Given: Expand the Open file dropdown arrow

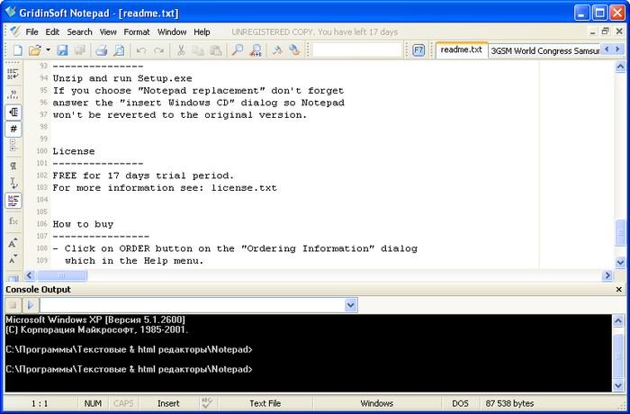Looking at the screenshot, I should [49, 50].
